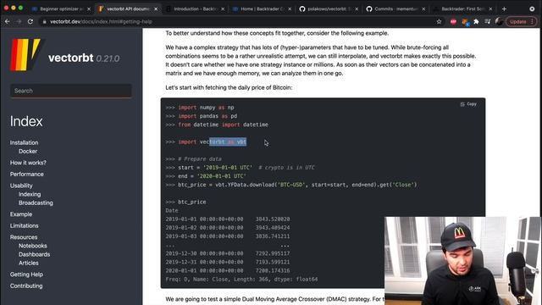Click the start = '2019-01-01 UTC' line
Screen dimensions: 542x305
(240, 168)
